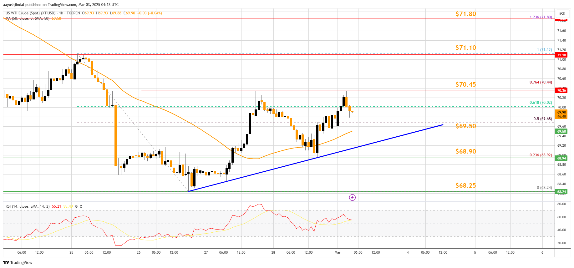
Task: Click the 71.60 tick on the price scale
Action: coord(561,31)
